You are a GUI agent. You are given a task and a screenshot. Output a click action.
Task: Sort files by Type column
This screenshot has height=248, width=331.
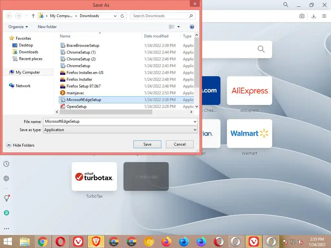tap(187, 36)
